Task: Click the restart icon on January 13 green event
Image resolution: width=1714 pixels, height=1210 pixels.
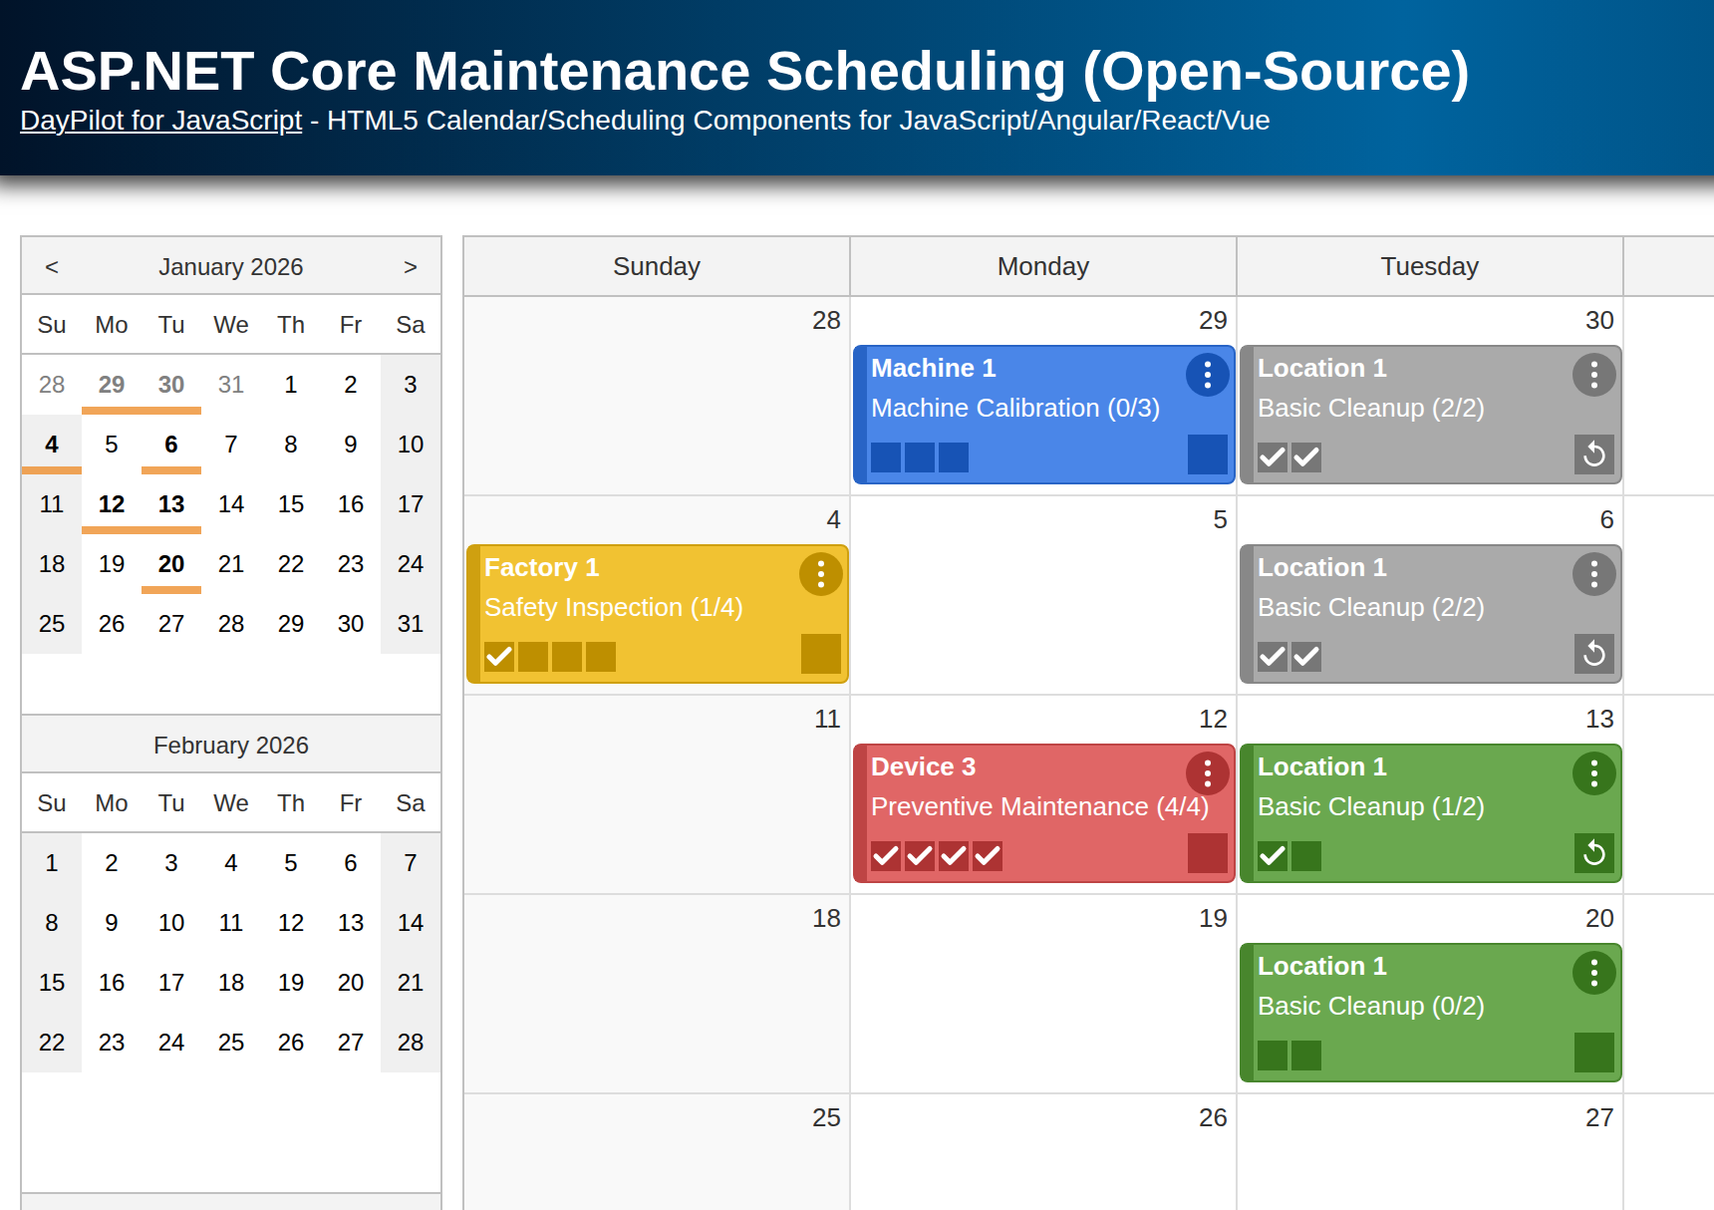Action: tap(1594, 853)
